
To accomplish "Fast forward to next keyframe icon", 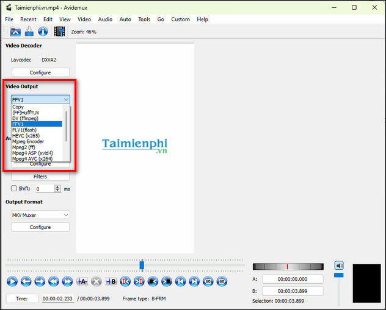I will click(67, 281).
